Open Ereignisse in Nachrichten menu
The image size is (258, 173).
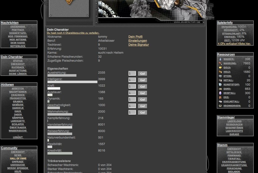[x=18, y=27]
